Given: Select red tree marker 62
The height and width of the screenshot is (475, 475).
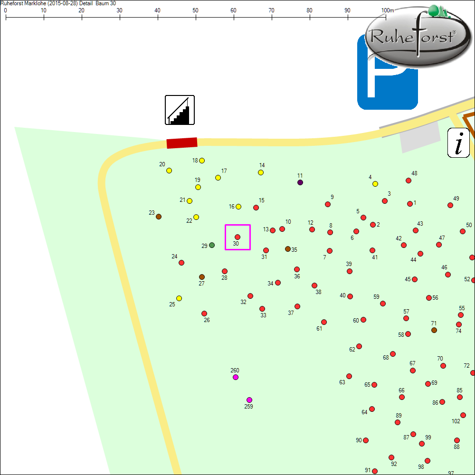Looking at the screenshot, I should pos(359,346).
